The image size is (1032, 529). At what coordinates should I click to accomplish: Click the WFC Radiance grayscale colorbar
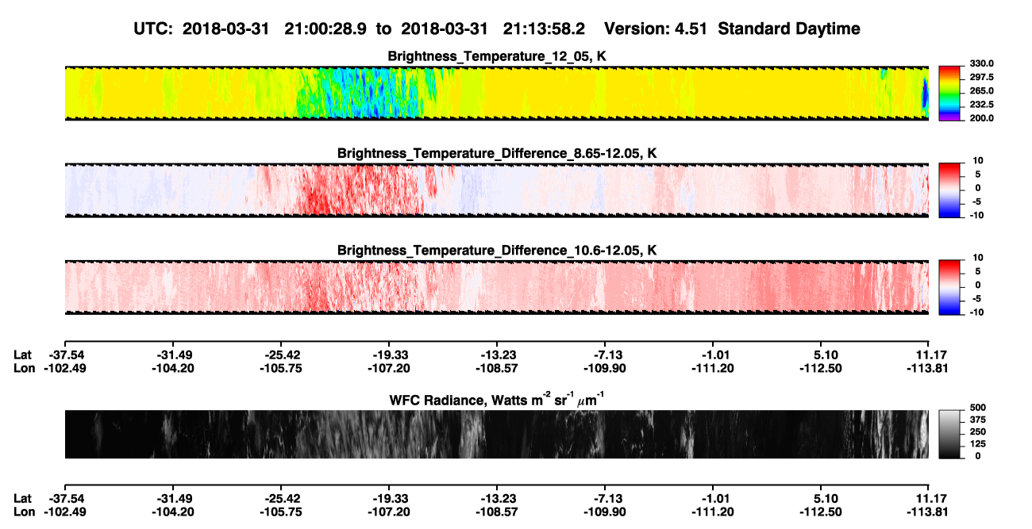coord(950,433)
